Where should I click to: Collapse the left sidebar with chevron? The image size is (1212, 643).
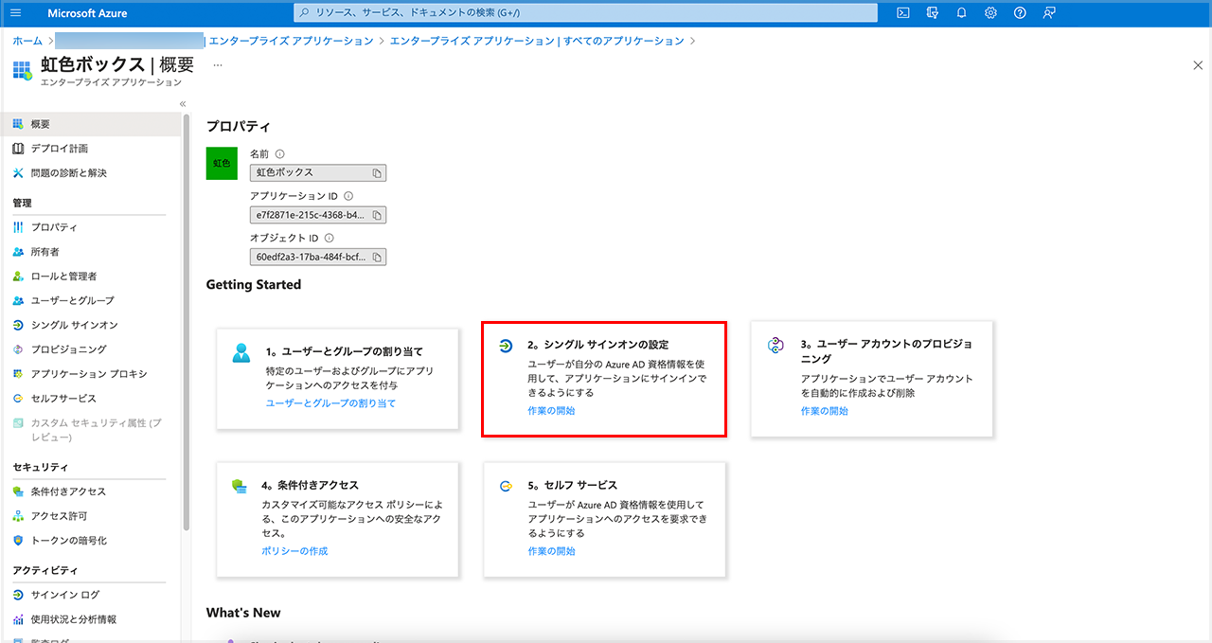[183, 103]
